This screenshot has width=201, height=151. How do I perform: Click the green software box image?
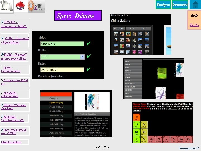tap(162, 73)
